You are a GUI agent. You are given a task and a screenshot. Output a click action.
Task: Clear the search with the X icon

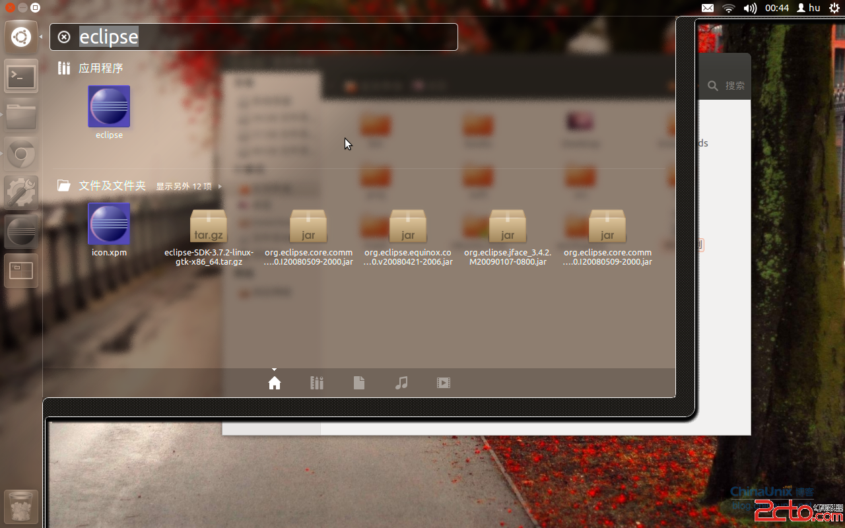64,37
